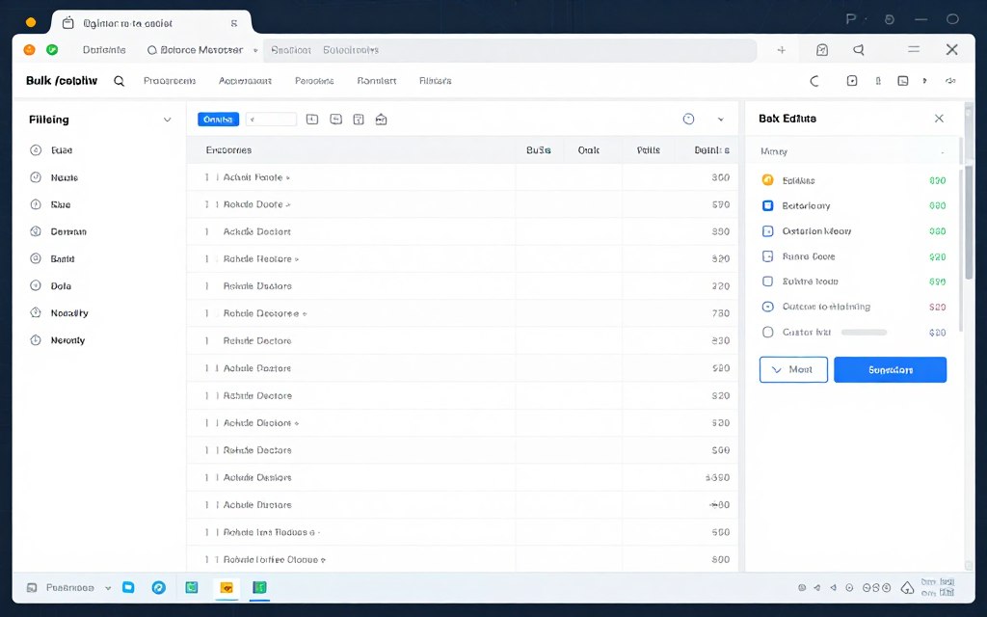
Task: Click the Doricints bookmark in browser bar
Action: pyautogui.click(x=104, y=50)
